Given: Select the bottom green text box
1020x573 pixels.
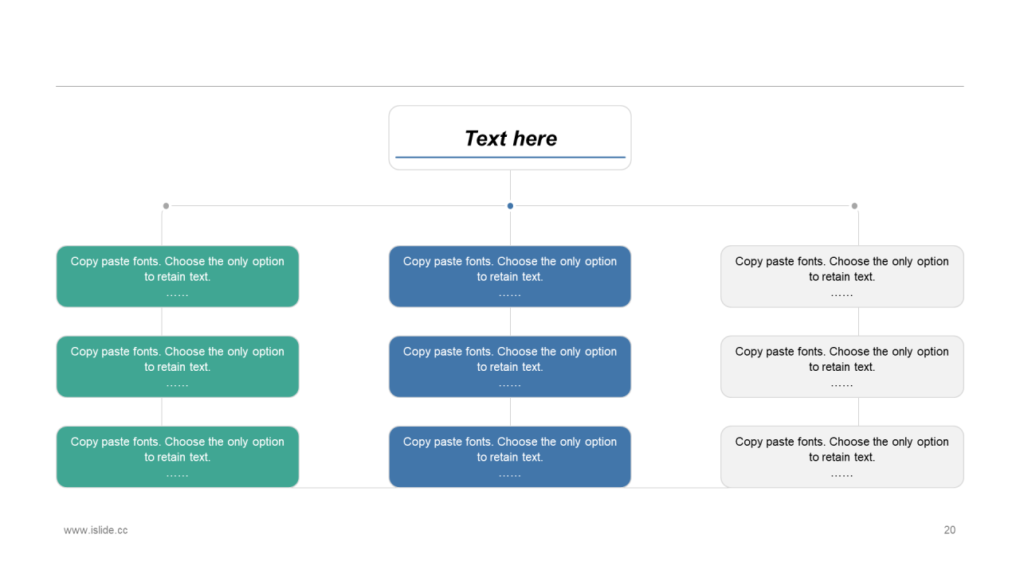Looking at the screenshot, I should (x=178, y=457).
